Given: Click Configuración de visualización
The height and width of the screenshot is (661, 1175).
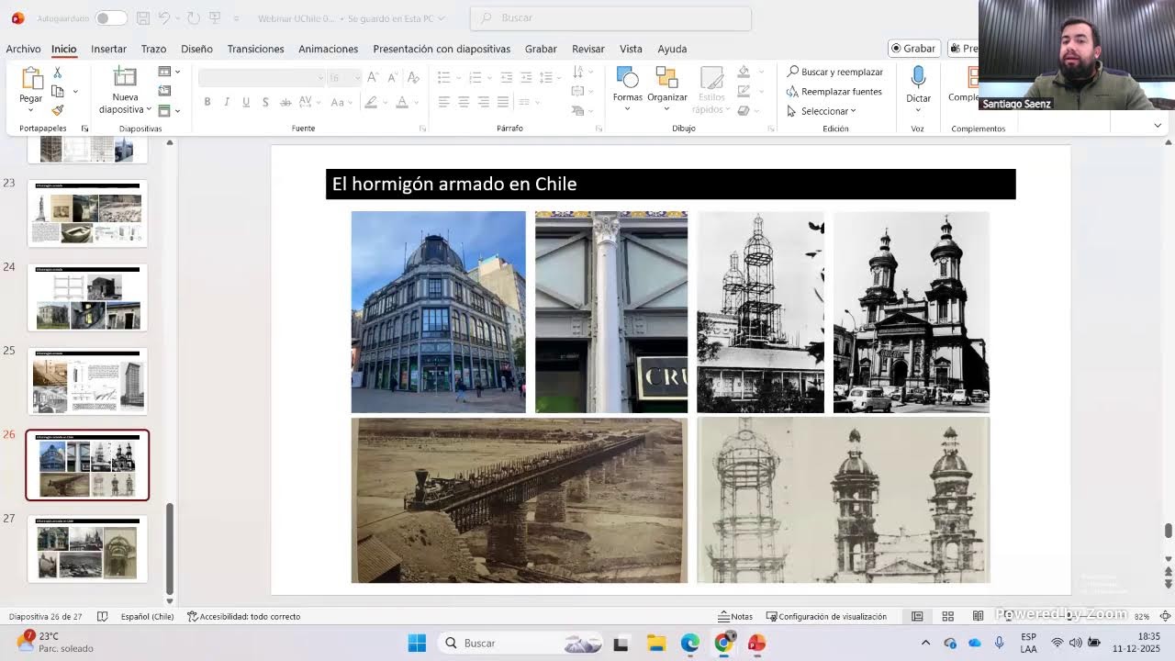Looking at the screenshot, I should [x=826, y=616].
